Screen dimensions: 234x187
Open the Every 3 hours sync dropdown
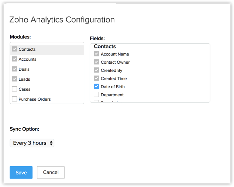point(32,143)
